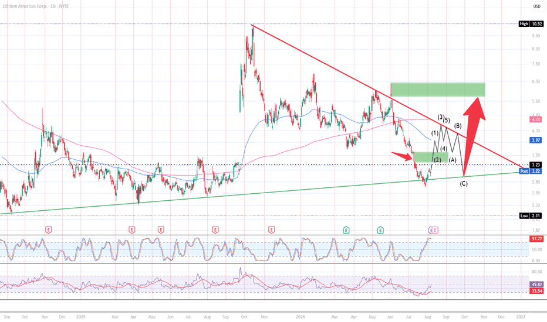
Task: Click the purple circular event marker in Aug 2026
Action: click(430, 229)
